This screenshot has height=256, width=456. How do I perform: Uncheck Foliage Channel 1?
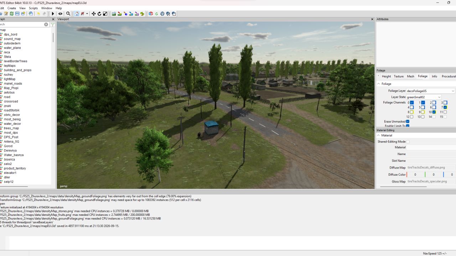click(x=423, y=103)
